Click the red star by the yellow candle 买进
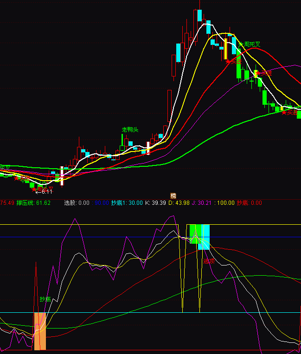This screenshot has height=354, width=301. click(x=257, y=73)
